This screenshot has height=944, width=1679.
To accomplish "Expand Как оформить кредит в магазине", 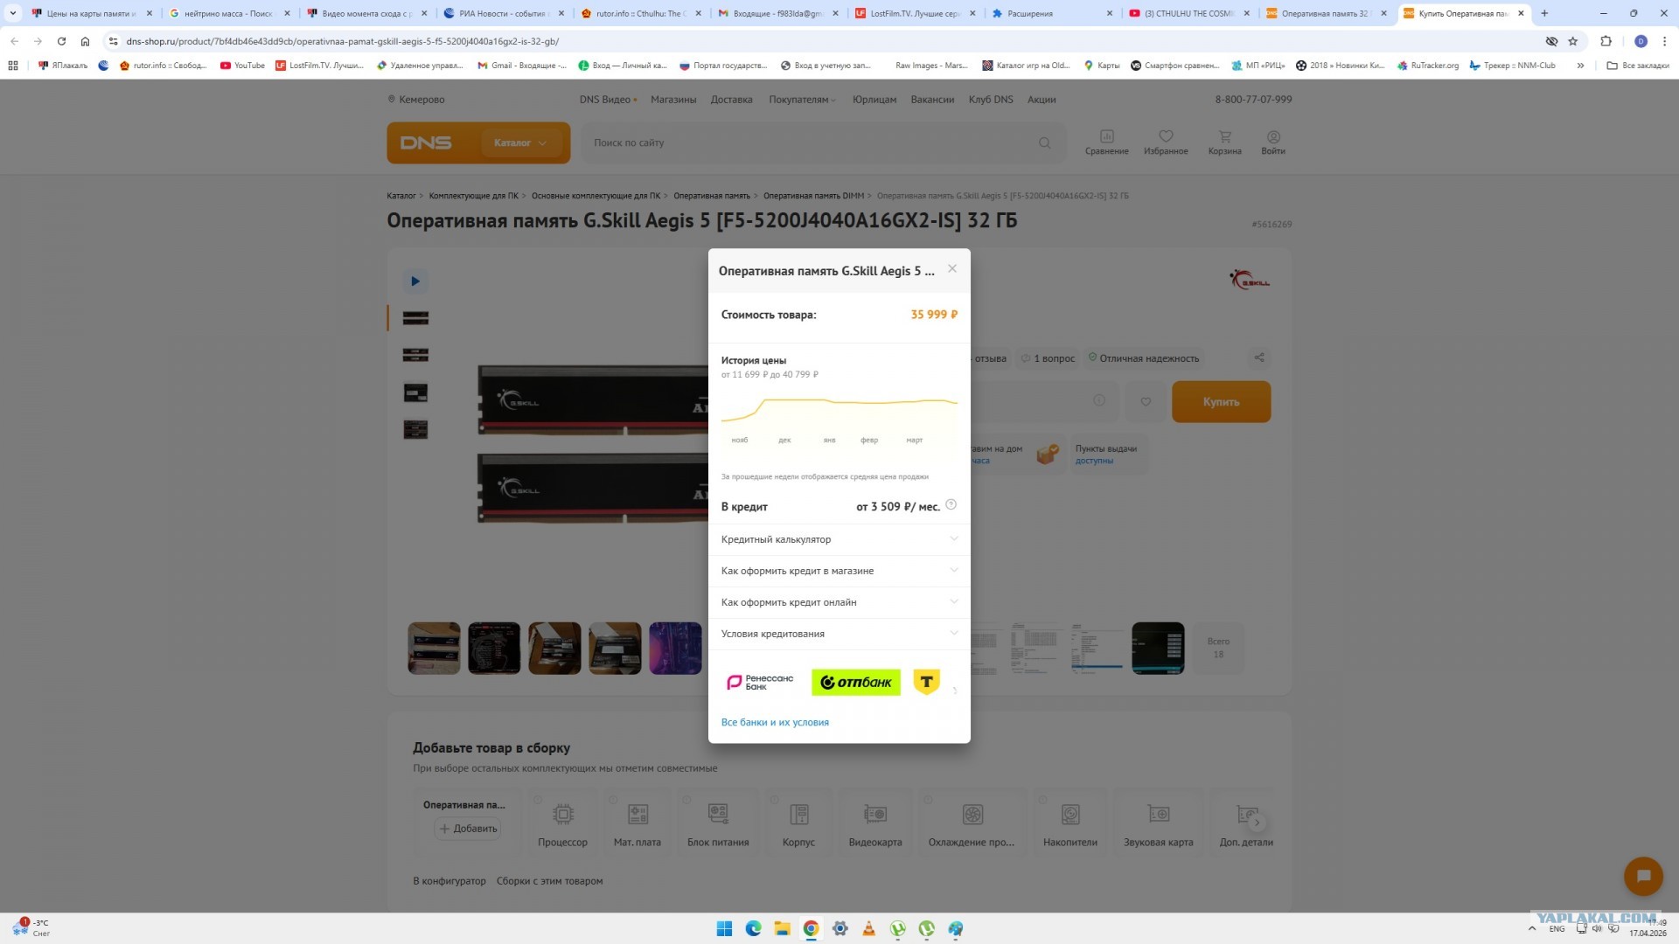I will [839, 571].
